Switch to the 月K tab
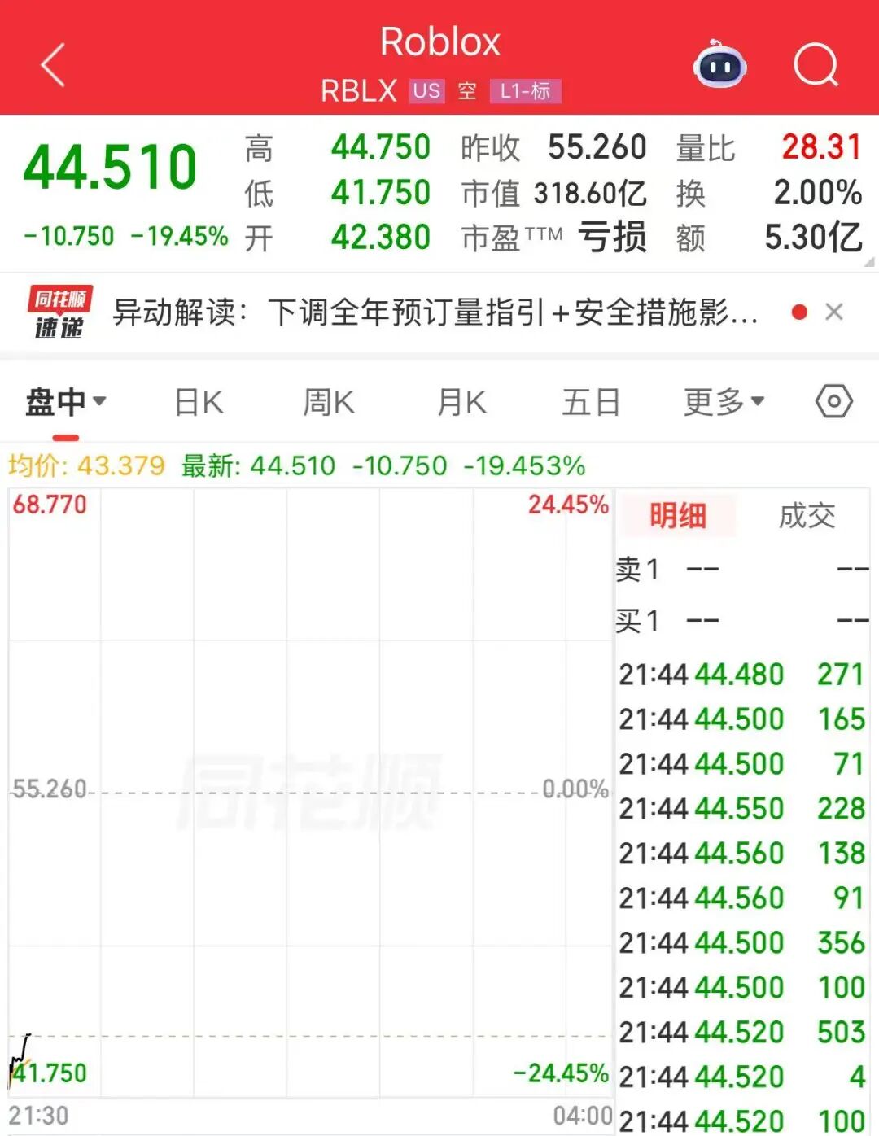This screenshot has height=1136, width=879. pos(461,402)
